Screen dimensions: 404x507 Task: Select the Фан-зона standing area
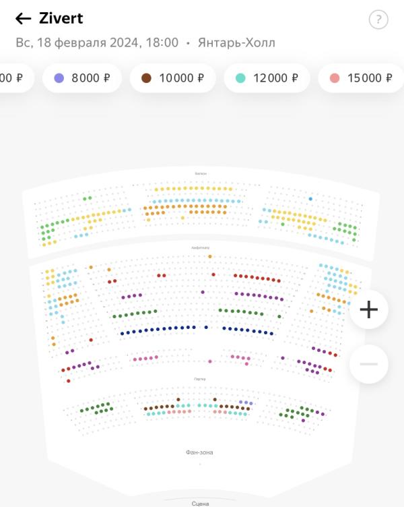199,452
